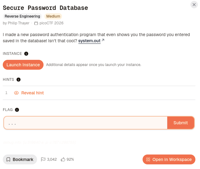Image resolution: width=200 pixels, height=169 pixels.
Task: Click the calendar icon before picoCTF 2026
Action: click(36, 23)
